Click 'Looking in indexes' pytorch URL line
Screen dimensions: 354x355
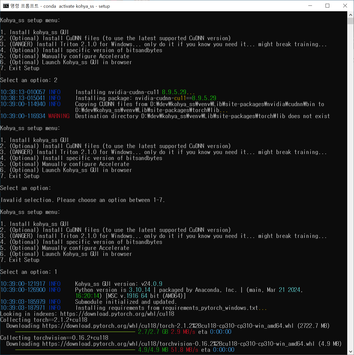point(87,314)
